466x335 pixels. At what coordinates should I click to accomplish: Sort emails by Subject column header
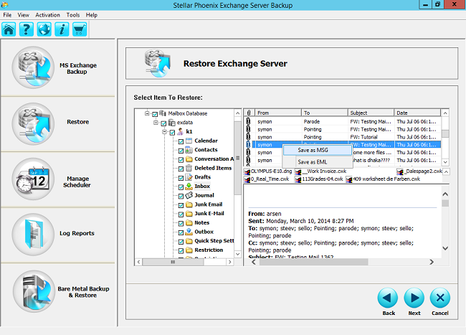click(x=371, y=113)
